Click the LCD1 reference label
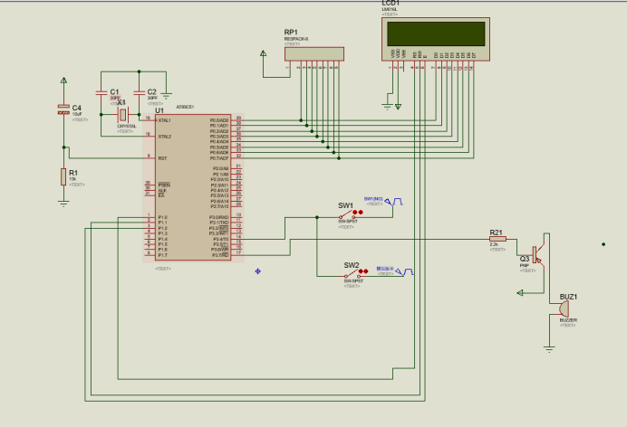 [391, 4]
